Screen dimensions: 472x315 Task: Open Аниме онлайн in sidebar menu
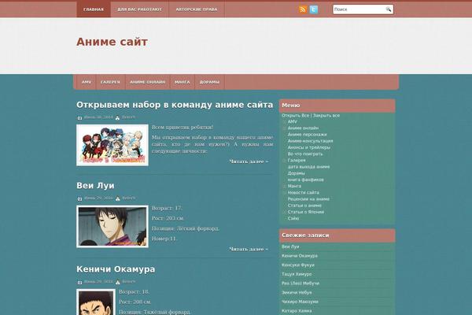[x=303, y=128]
